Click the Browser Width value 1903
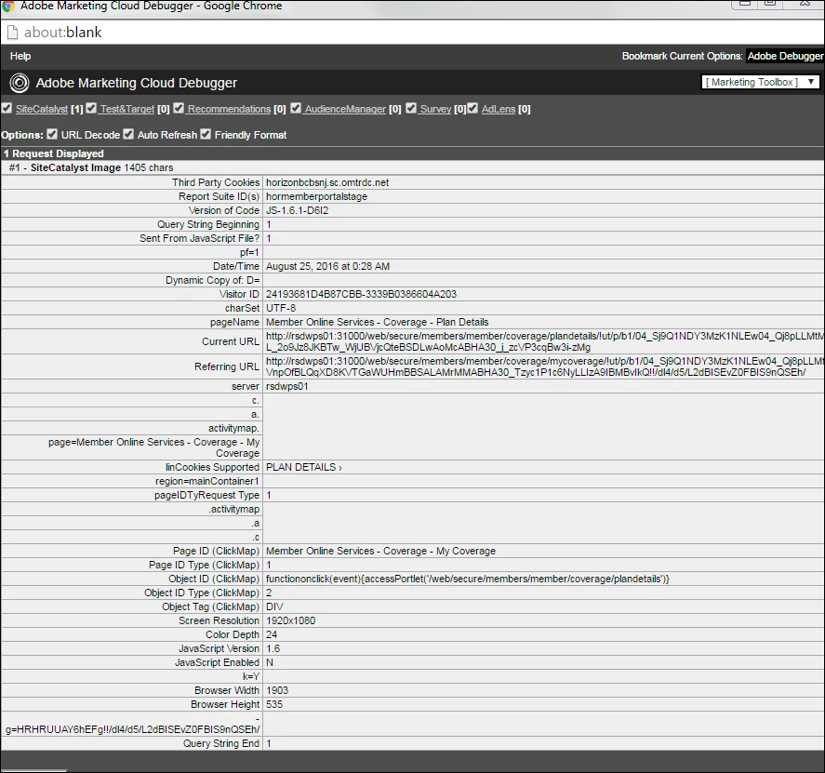This screenshot has height=773, width=825. click(x=277, y=690)
